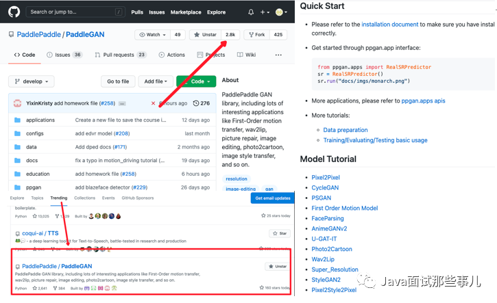Screen dimensions: 497x303
Task: Open the PaddlePaddle owner link in header
Action: tap(38, 34)
